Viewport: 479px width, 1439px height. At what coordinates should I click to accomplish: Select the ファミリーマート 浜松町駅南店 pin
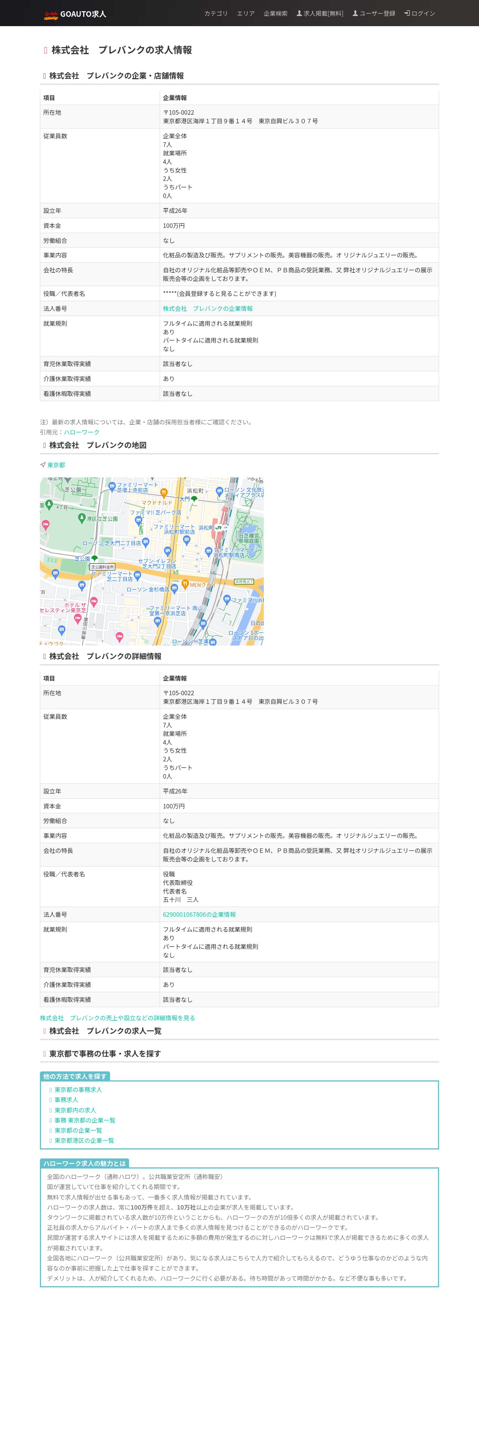click(209, 551)
